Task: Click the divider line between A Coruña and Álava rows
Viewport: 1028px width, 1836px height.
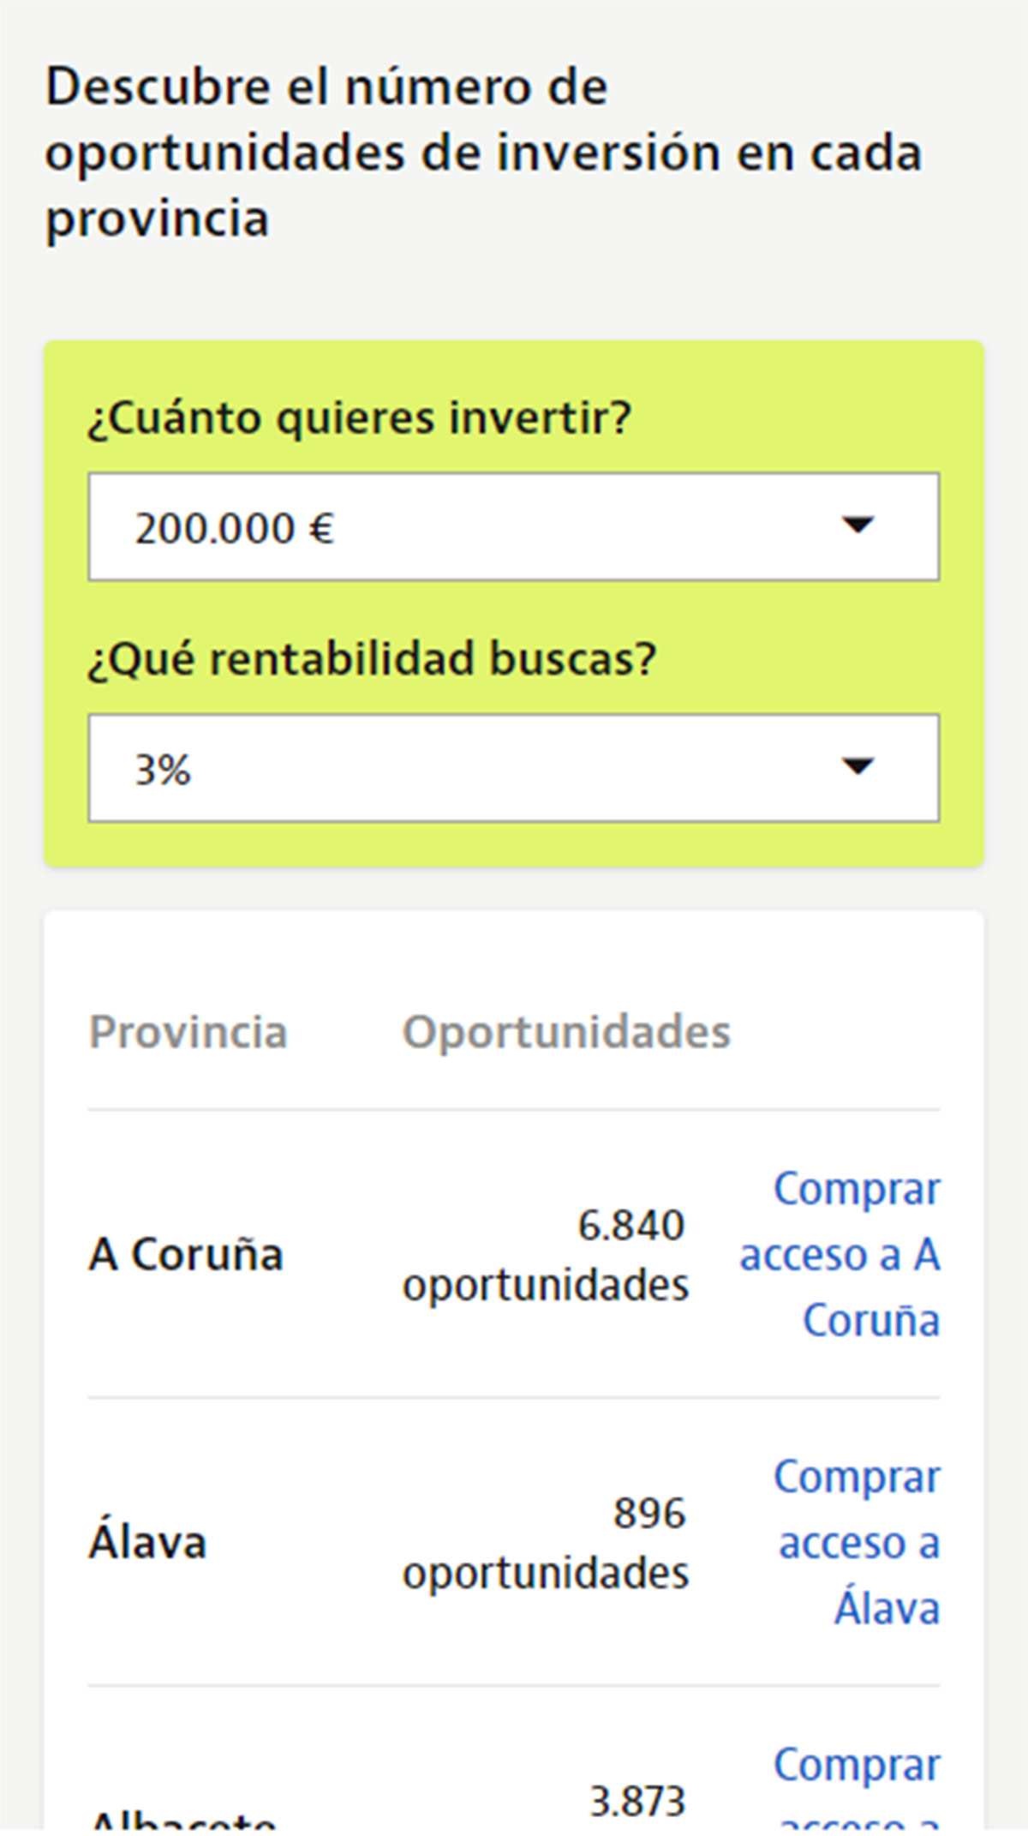Action: (514, 1398)
